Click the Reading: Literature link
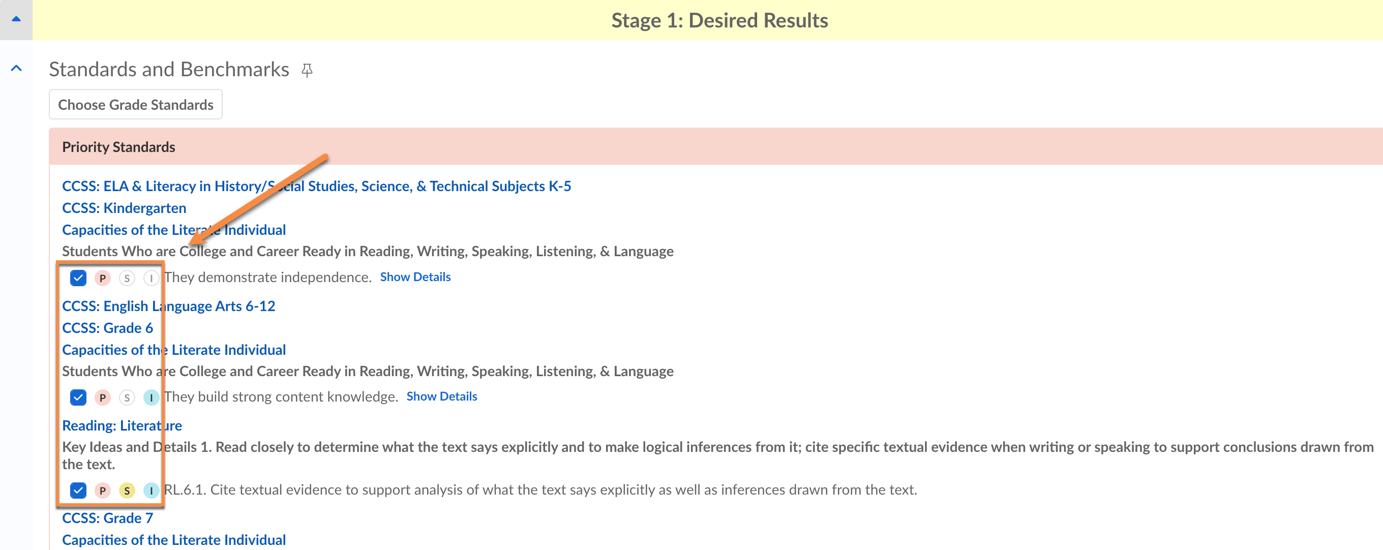The image size is (1383, 550). pos(122,425)
